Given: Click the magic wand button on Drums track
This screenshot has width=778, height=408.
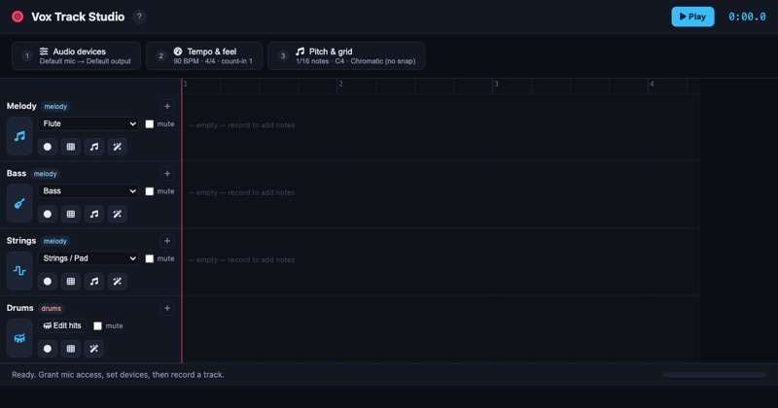Looking at the screenshot, I should point(94,349).
